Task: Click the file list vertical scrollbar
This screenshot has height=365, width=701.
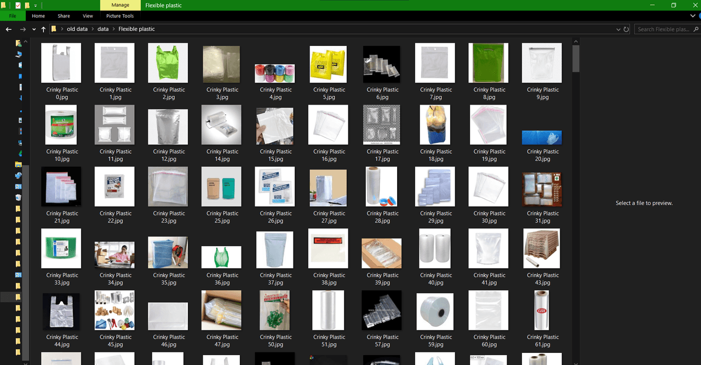Action: [x=576, y=164]
